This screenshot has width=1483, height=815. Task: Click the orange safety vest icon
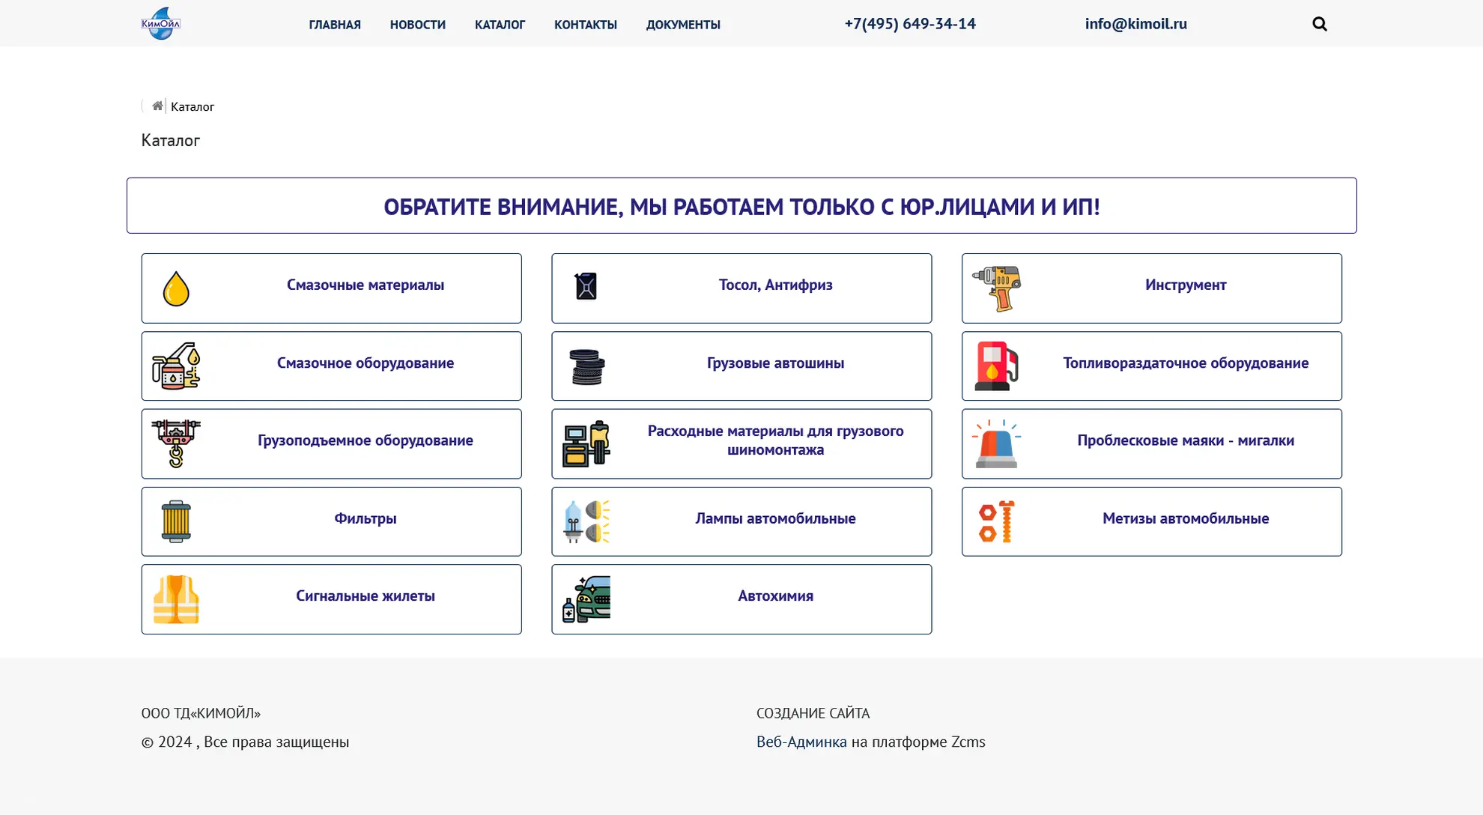click(x=176, y=599)
